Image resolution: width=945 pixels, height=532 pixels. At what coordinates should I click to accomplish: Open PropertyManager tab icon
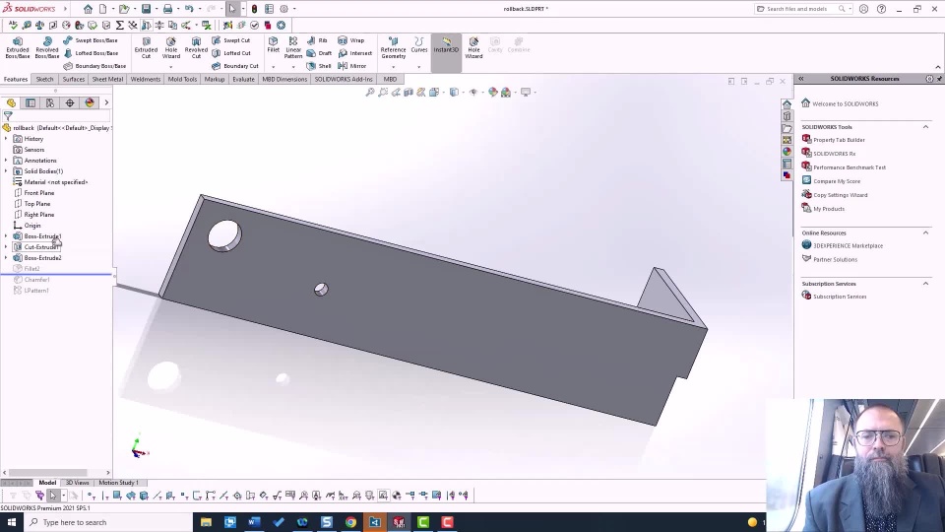click(x=31, y=103)
